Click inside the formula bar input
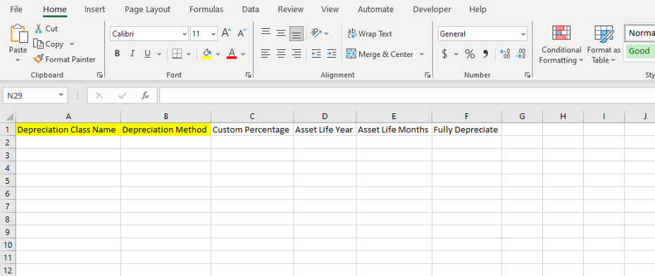Image resolution: width=655 pixels, height=276 pixels. click(x=407, y=96)
